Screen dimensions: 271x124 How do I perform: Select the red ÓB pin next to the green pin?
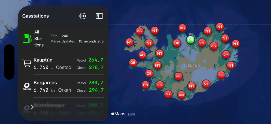[177, 43]
